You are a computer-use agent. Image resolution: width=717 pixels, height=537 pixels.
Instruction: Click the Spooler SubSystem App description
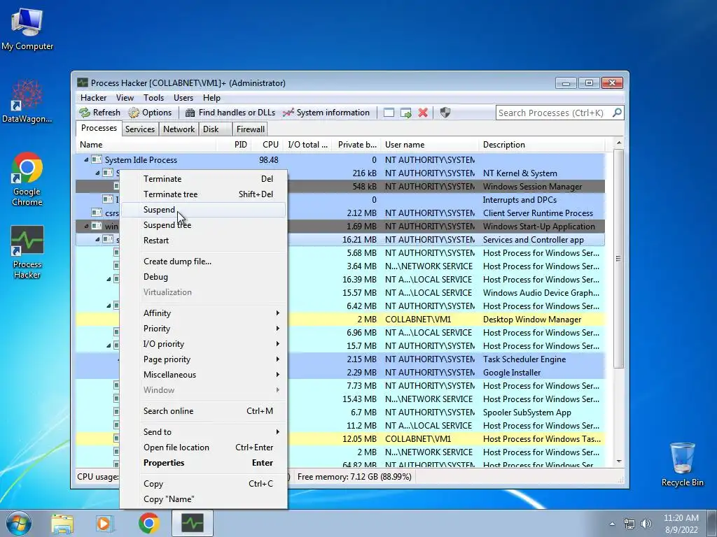tap(527, 413)
